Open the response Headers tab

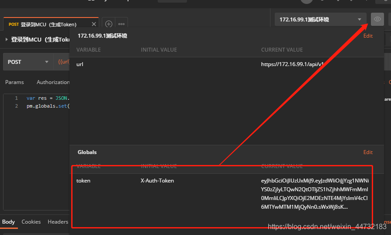[58, 222]
